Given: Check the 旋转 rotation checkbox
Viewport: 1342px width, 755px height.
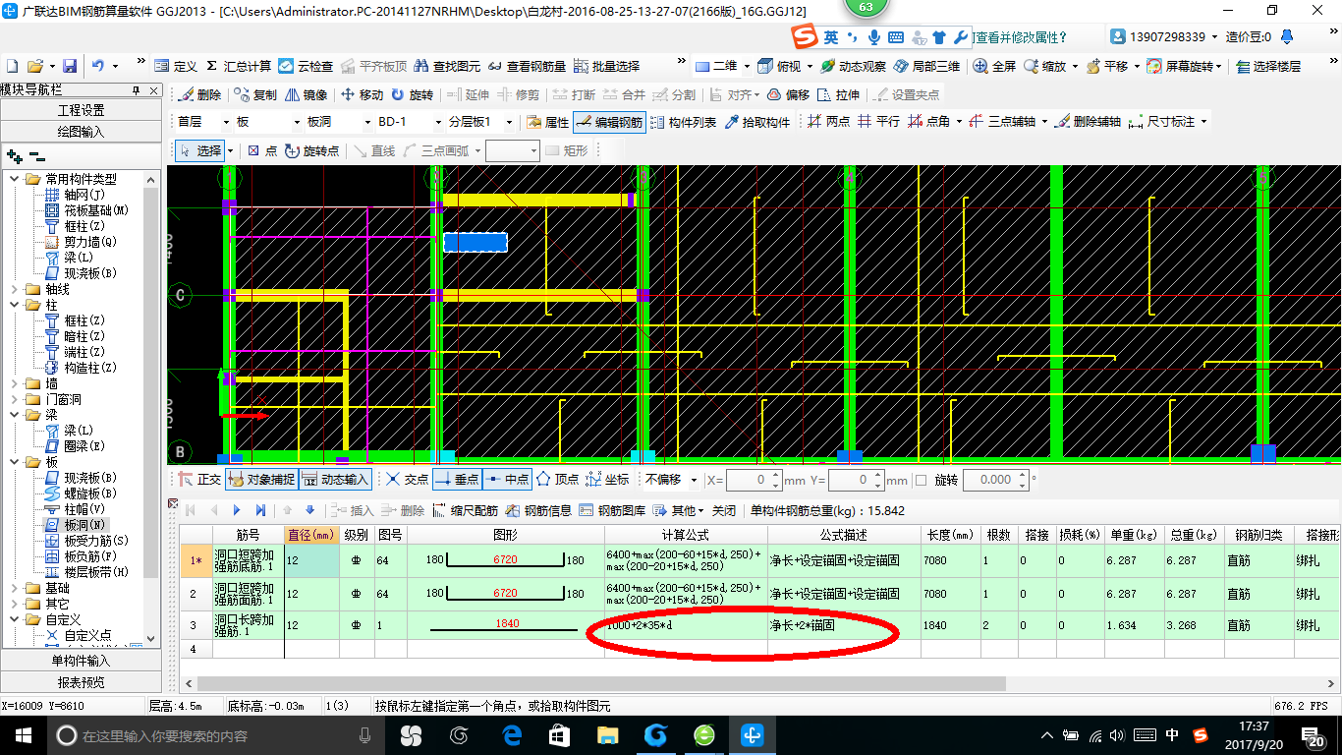Looking at the screenshot, I should (922, 480).
